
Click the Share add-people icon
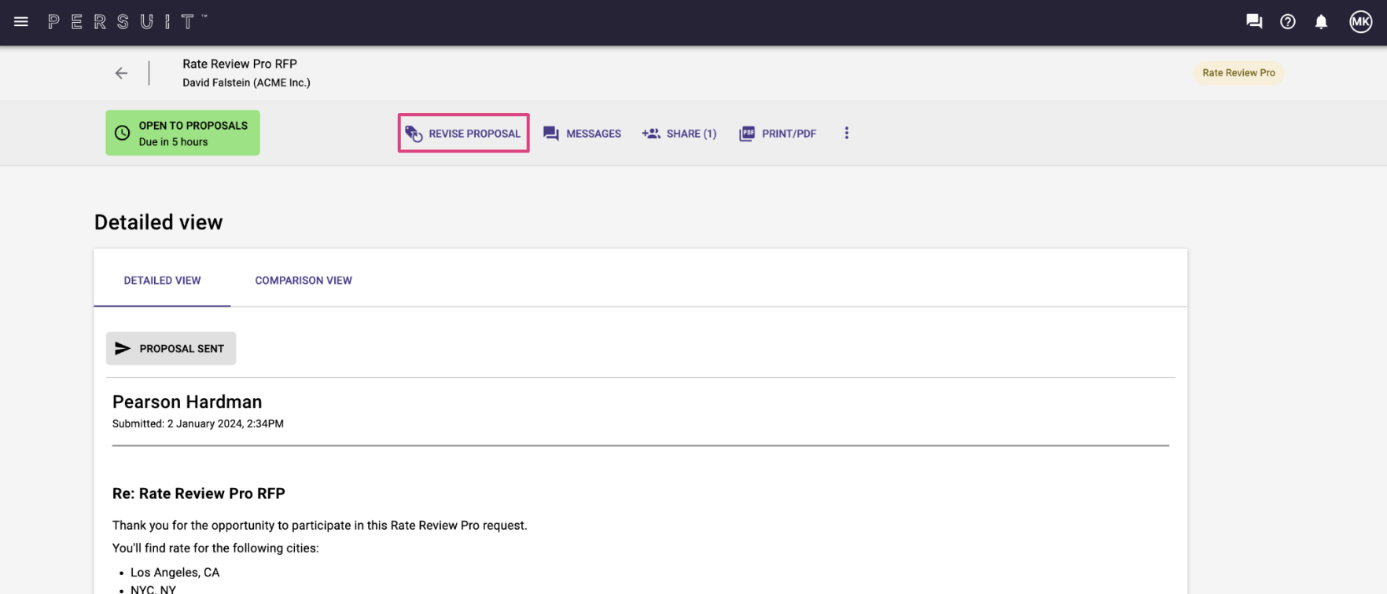651,134
